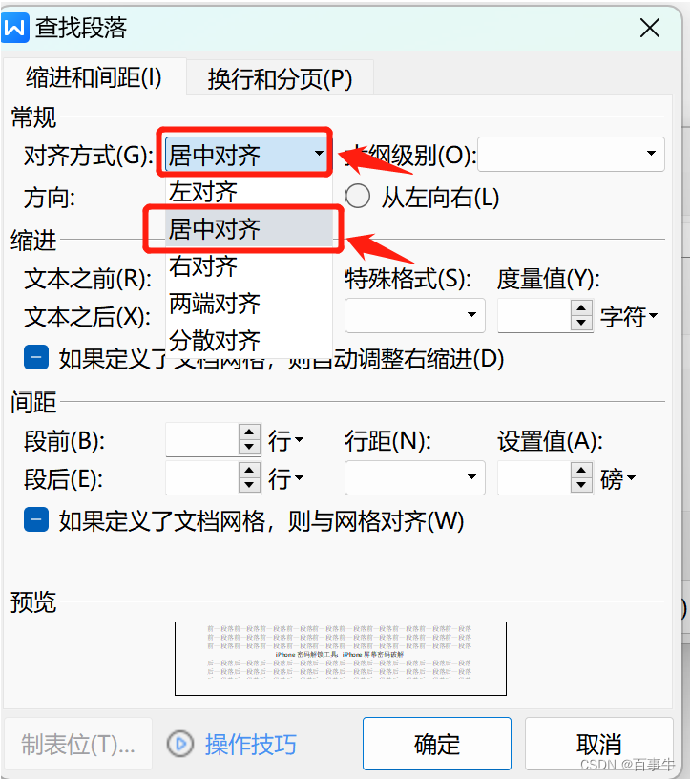Viewport: 690px width, 780px height.
Task: Change the 字符 unit dropdown
Action: click(629, 316)
